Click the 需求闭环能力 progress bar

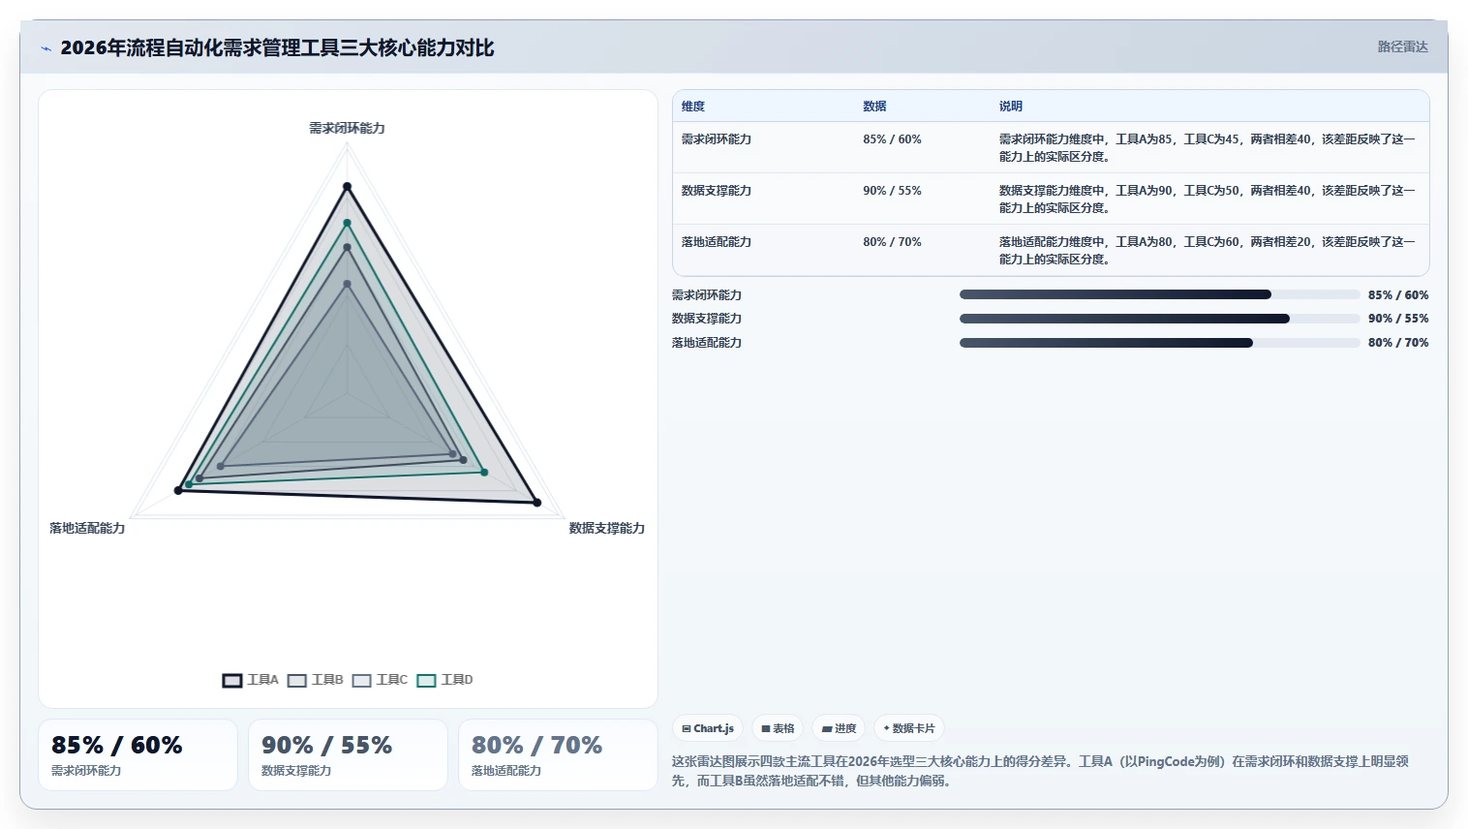tap(1160, 294)
